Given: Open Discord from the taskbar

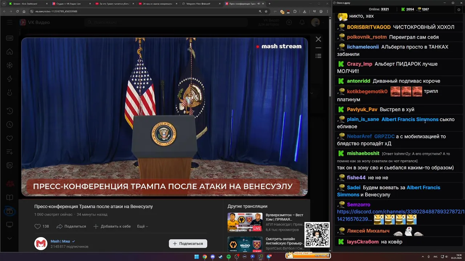Looking at the screenshot, I should pos(213,257).
